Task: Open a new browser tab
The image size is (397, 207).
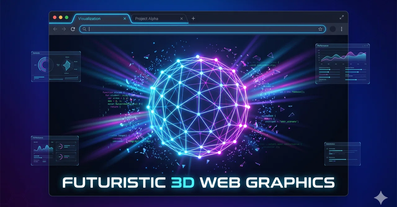Action: (x=193, y=19)
